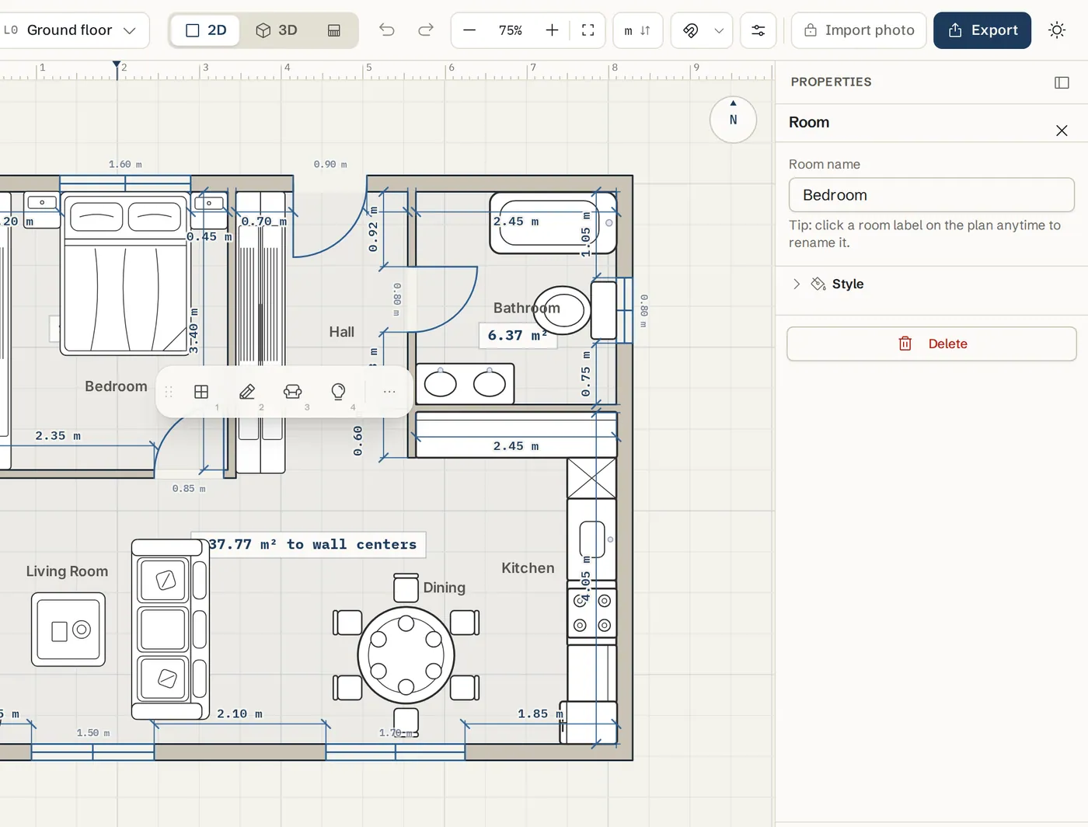Image resolution: width=1088 pixels, height=827 pixels.
Task: Delete the selected room
Action: click(x=932, y=344)
